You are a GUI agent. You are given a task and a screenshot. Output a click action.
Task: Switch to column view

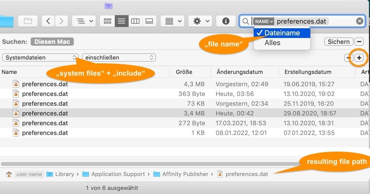pos(135,21)
